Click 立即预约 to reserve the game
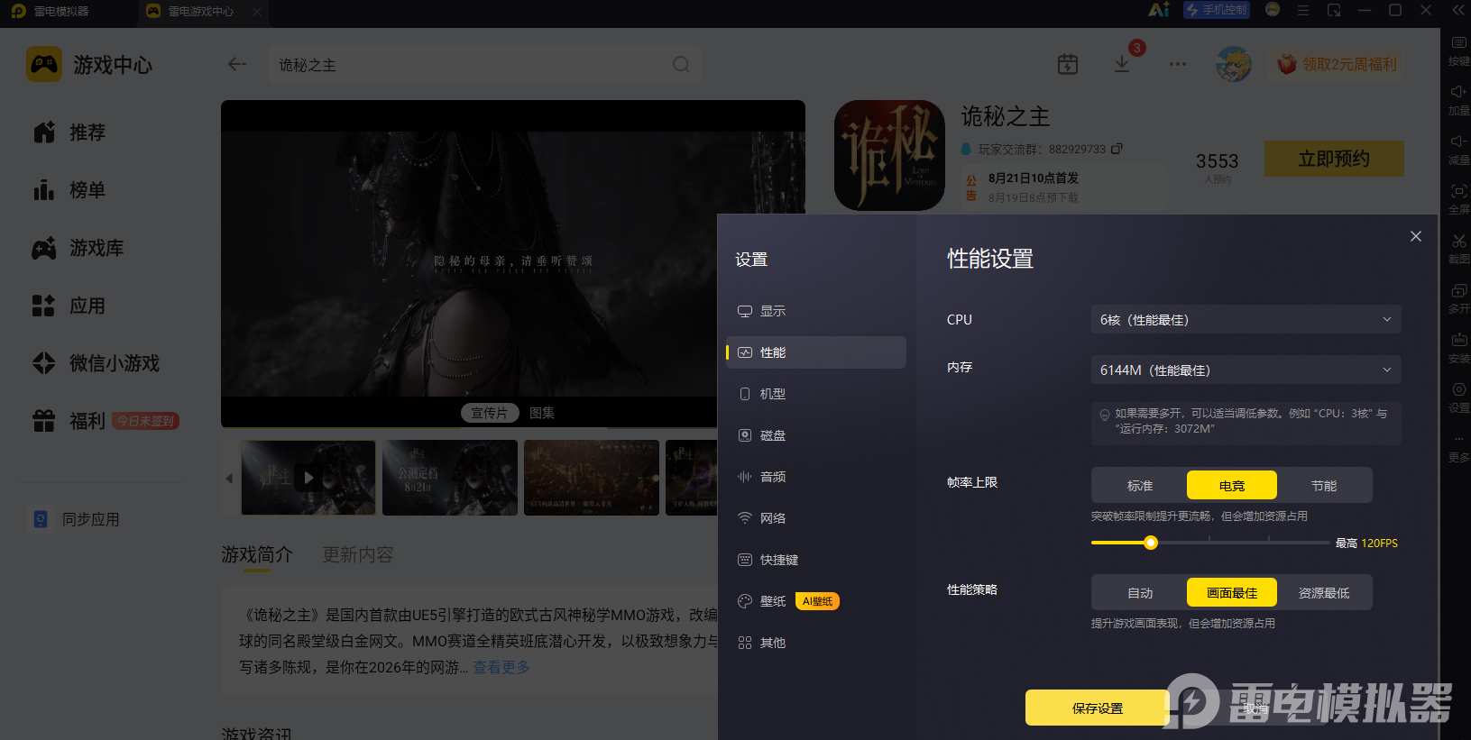1471x740 pixels. (x=1334, y=159)
